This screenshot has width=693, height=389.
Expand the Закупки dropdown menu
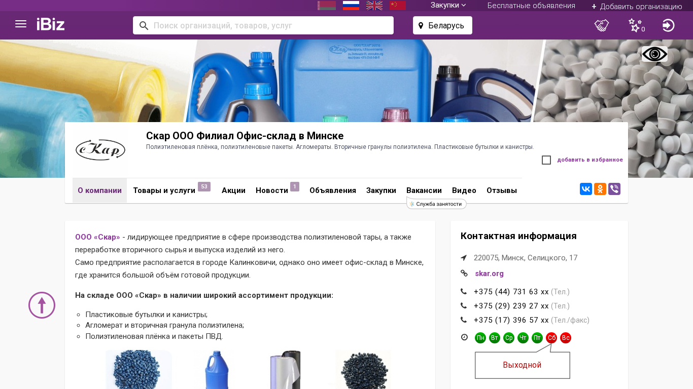(448, 5)
